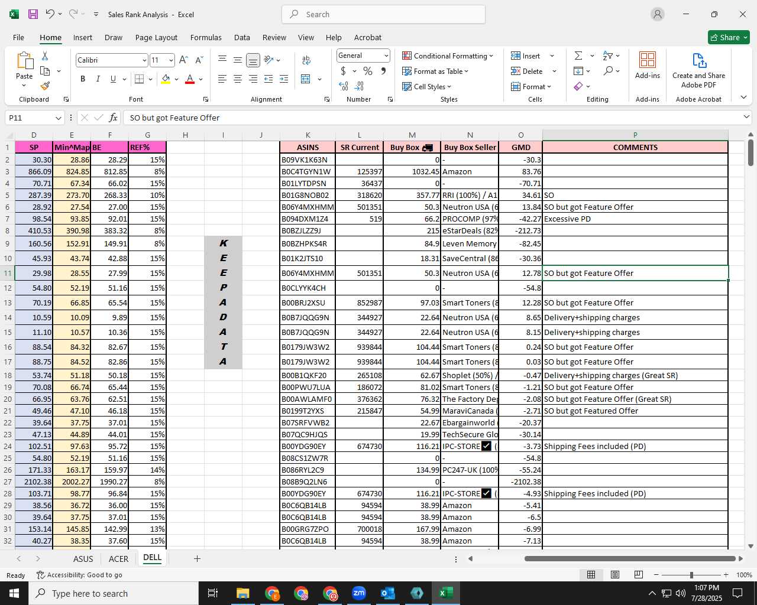This screenshot has width=757, height=605.
Task: Switch to the Data ribbon tab
Action: point(242,37)
